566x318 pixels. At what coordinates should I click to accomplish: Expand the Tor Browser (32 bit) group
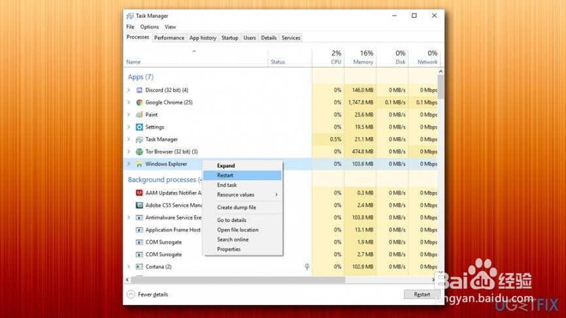point(129,151)
